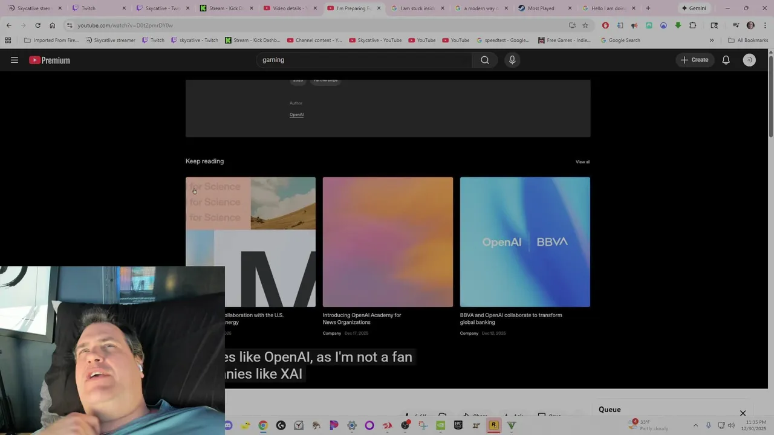774x435 pixels.
Task: Close the 'I'm Preparing' YouTube tab
Action: pyautogui.click(x=379, y=8)
